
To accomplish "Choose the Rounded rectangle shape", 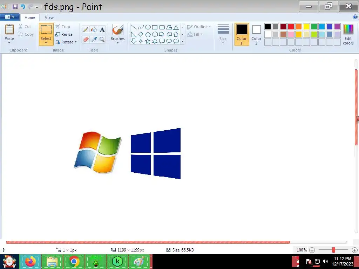I will click(162, 27).
